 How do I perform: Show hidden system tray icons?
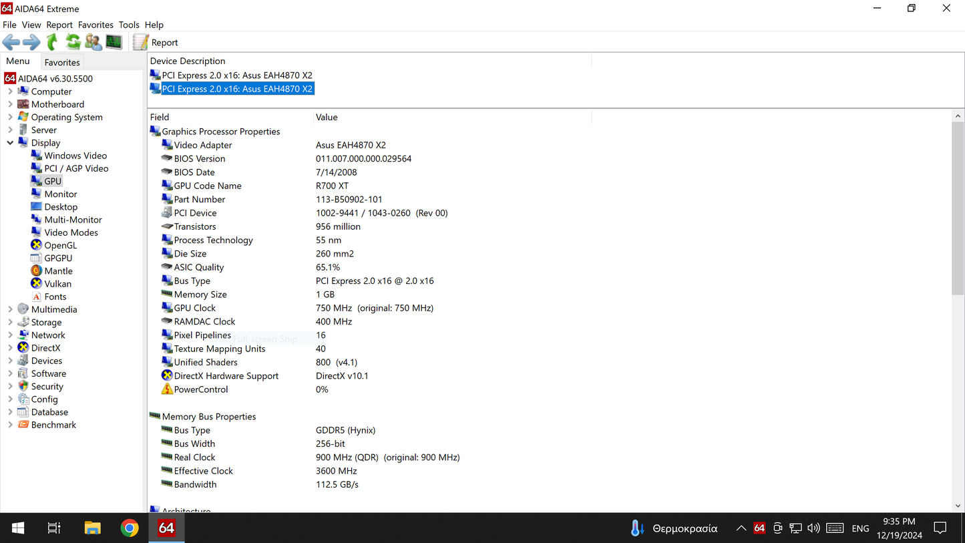point(741,528)
